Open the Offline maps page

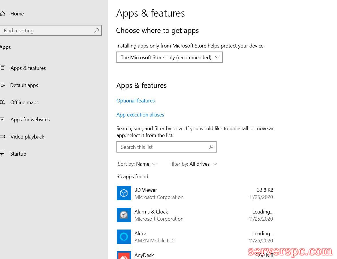tap(24, 102)
